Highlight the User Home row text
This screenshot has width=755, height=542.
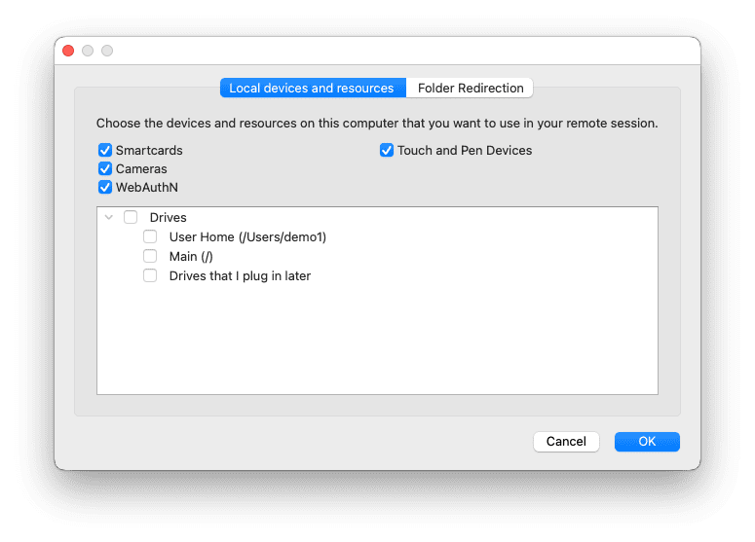click(247, 237)
